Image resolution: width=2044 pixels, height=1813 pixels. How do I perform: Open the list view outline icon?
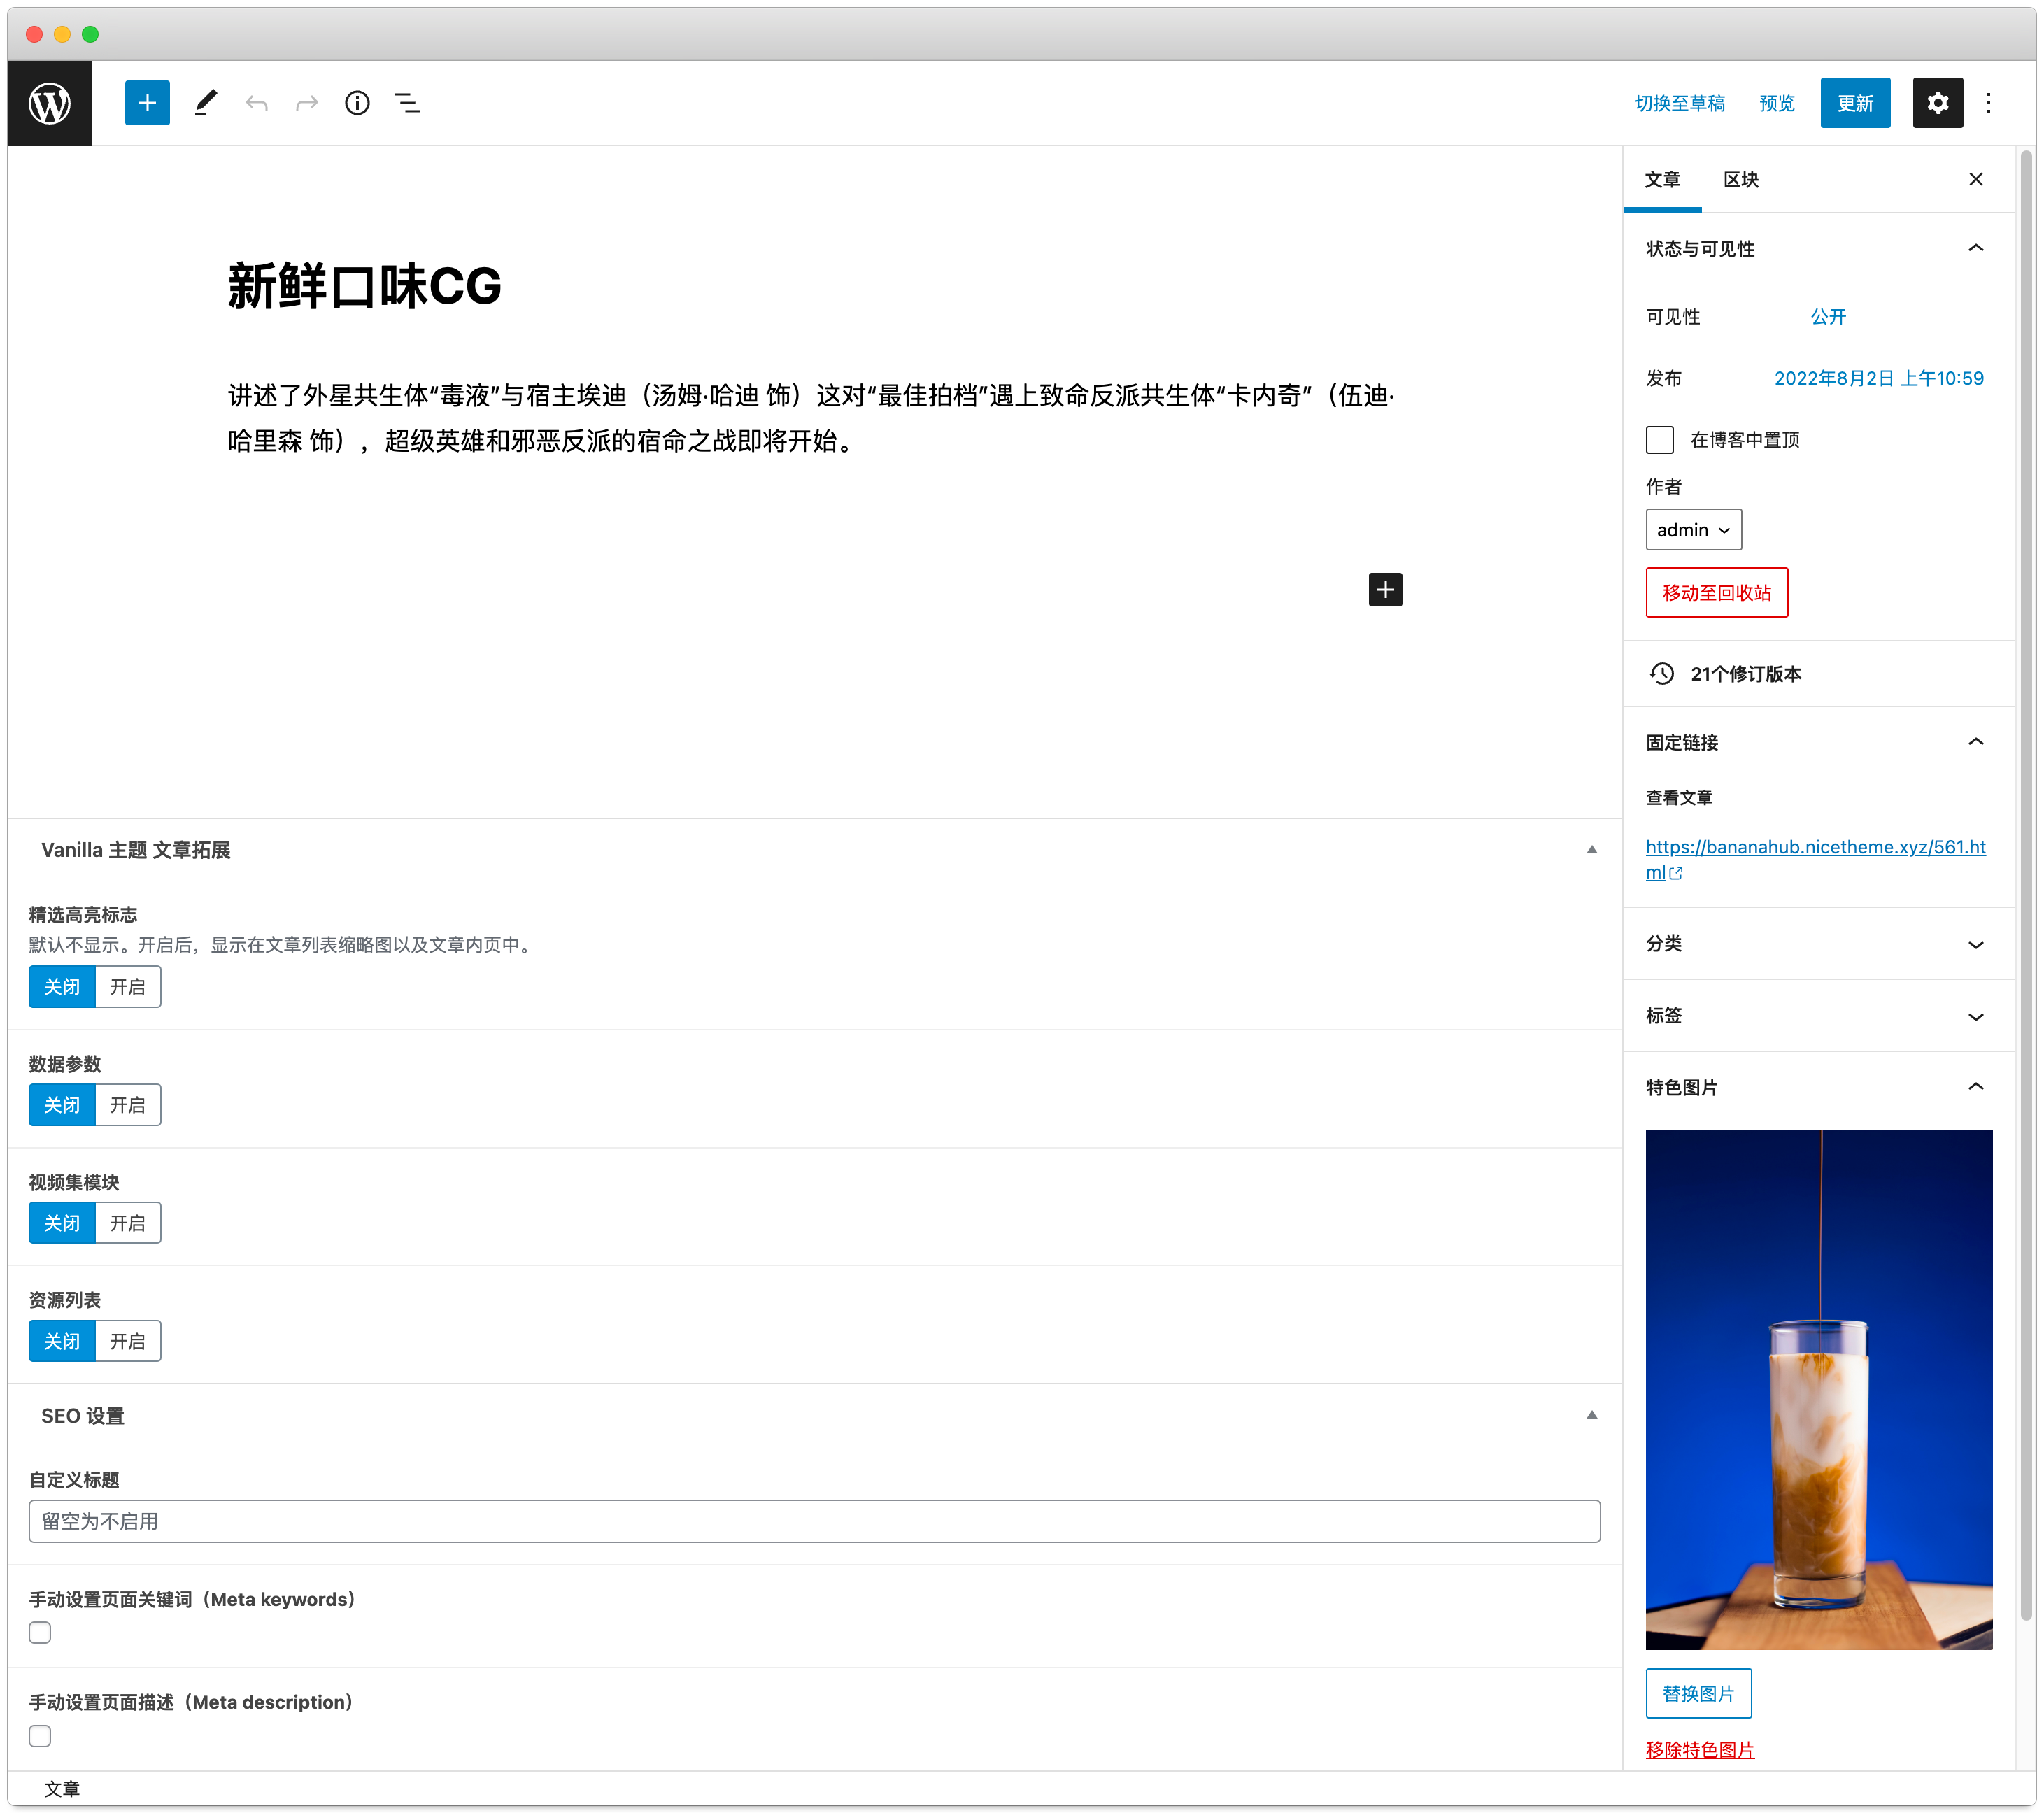pyautogui.click(x=407, y=103)
